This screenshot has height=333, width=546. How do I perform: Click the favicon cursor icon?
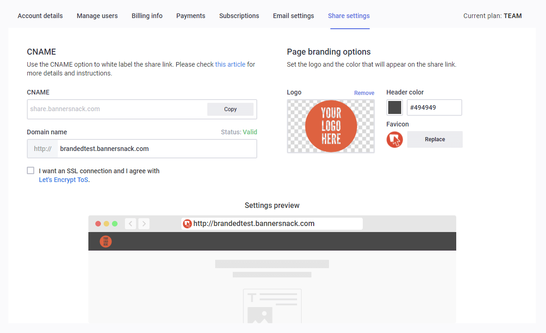395,139
